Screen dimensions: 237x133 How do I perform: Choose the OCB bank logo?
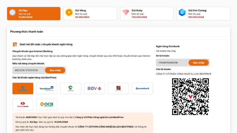pyautogui.click(x=47, y=105)
